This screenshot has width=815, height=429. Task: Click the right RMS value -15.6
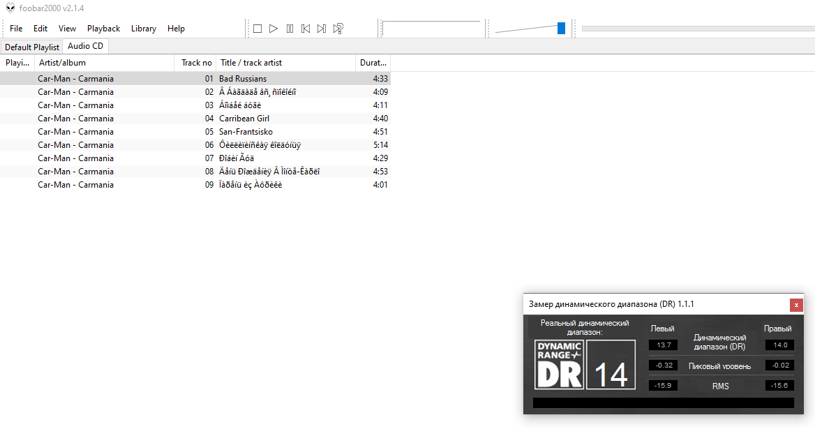pyautogui.click(x=779, y=385)
